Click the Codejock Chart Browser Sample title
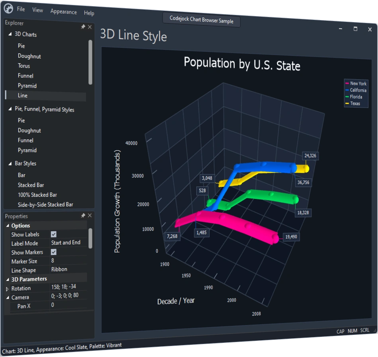 point(202,20)
